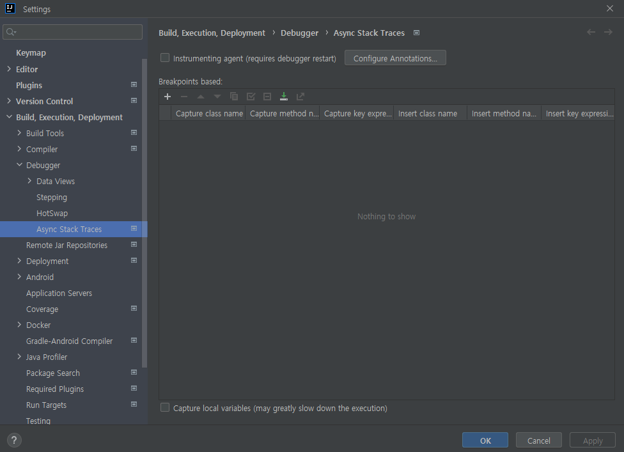The image size is (624, 452).
Task: Click the project icon next to Package Search
Action: tap(134, 373)
